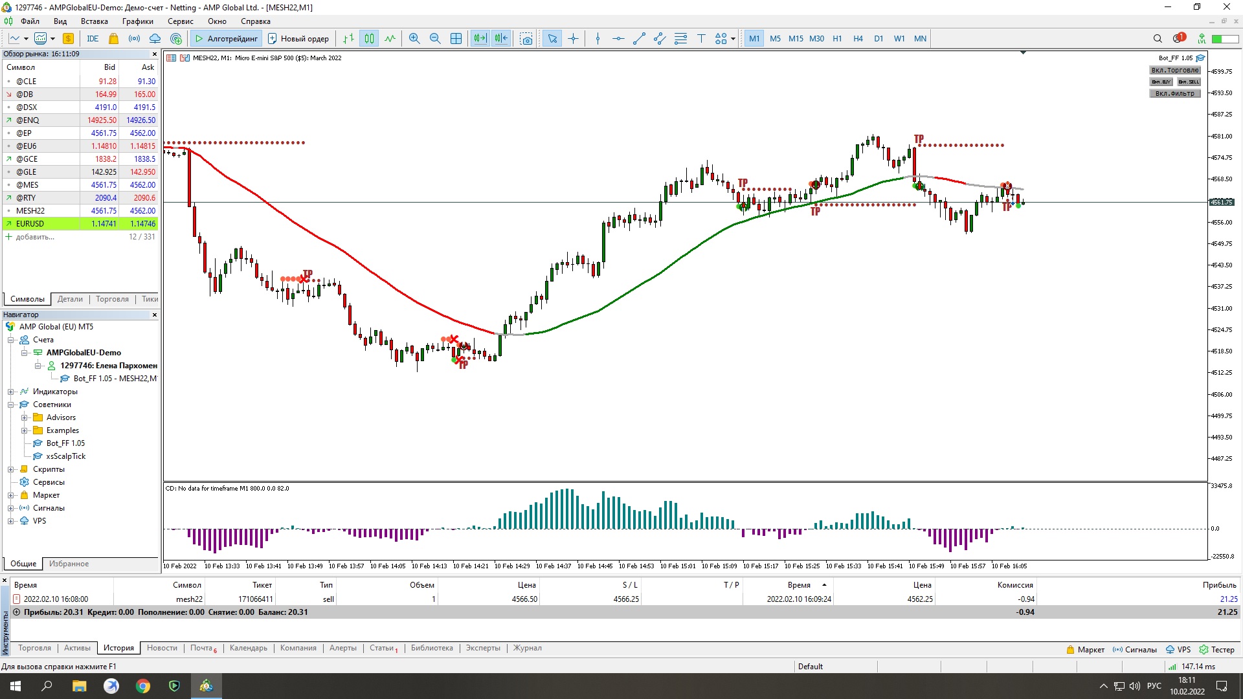Open the Графики menu

tap(137, 21)
